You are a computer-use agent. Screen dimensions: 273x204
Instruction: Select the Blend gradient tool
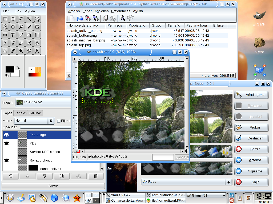pos(37,35)
